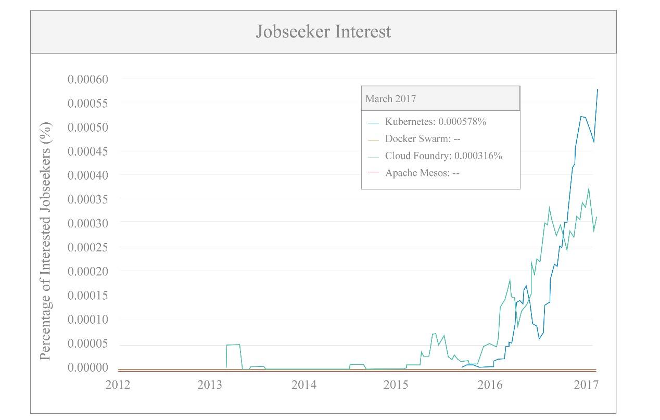660x420 pixels.
Task: Click the 2013 x-axis label
Action: (211, 385)
